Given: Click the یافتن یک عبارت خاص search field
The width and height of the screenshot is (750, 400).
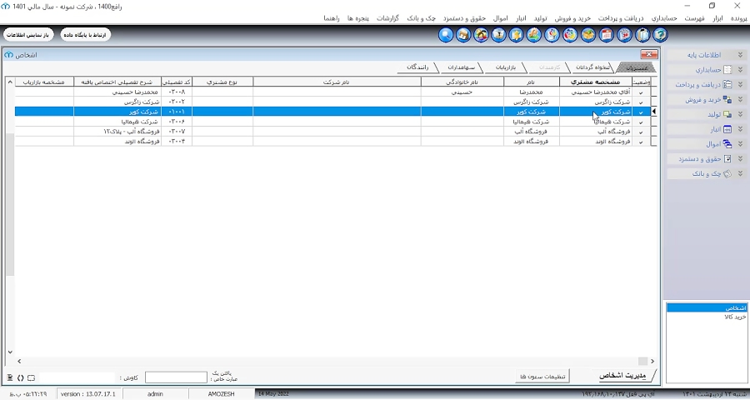Looking at the screenshot, I should tap(176, 377).
